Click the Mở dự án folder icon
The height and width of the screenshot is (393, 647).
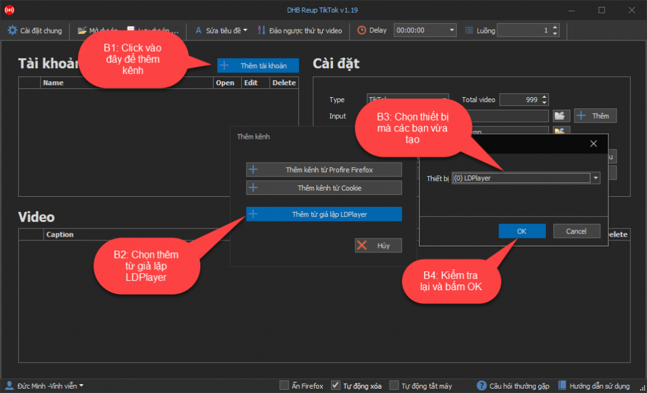coord(82,30)
